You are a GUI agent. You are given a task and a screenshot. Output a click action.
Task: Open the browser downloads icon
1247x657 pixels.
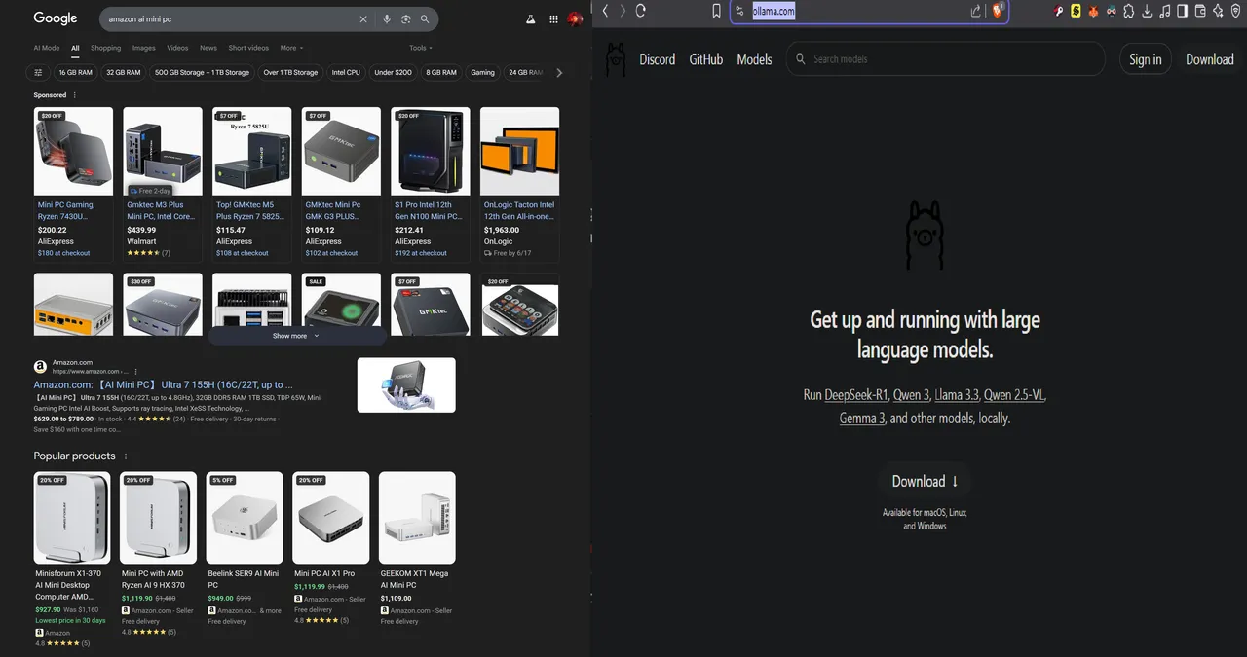coord(1147,11)
